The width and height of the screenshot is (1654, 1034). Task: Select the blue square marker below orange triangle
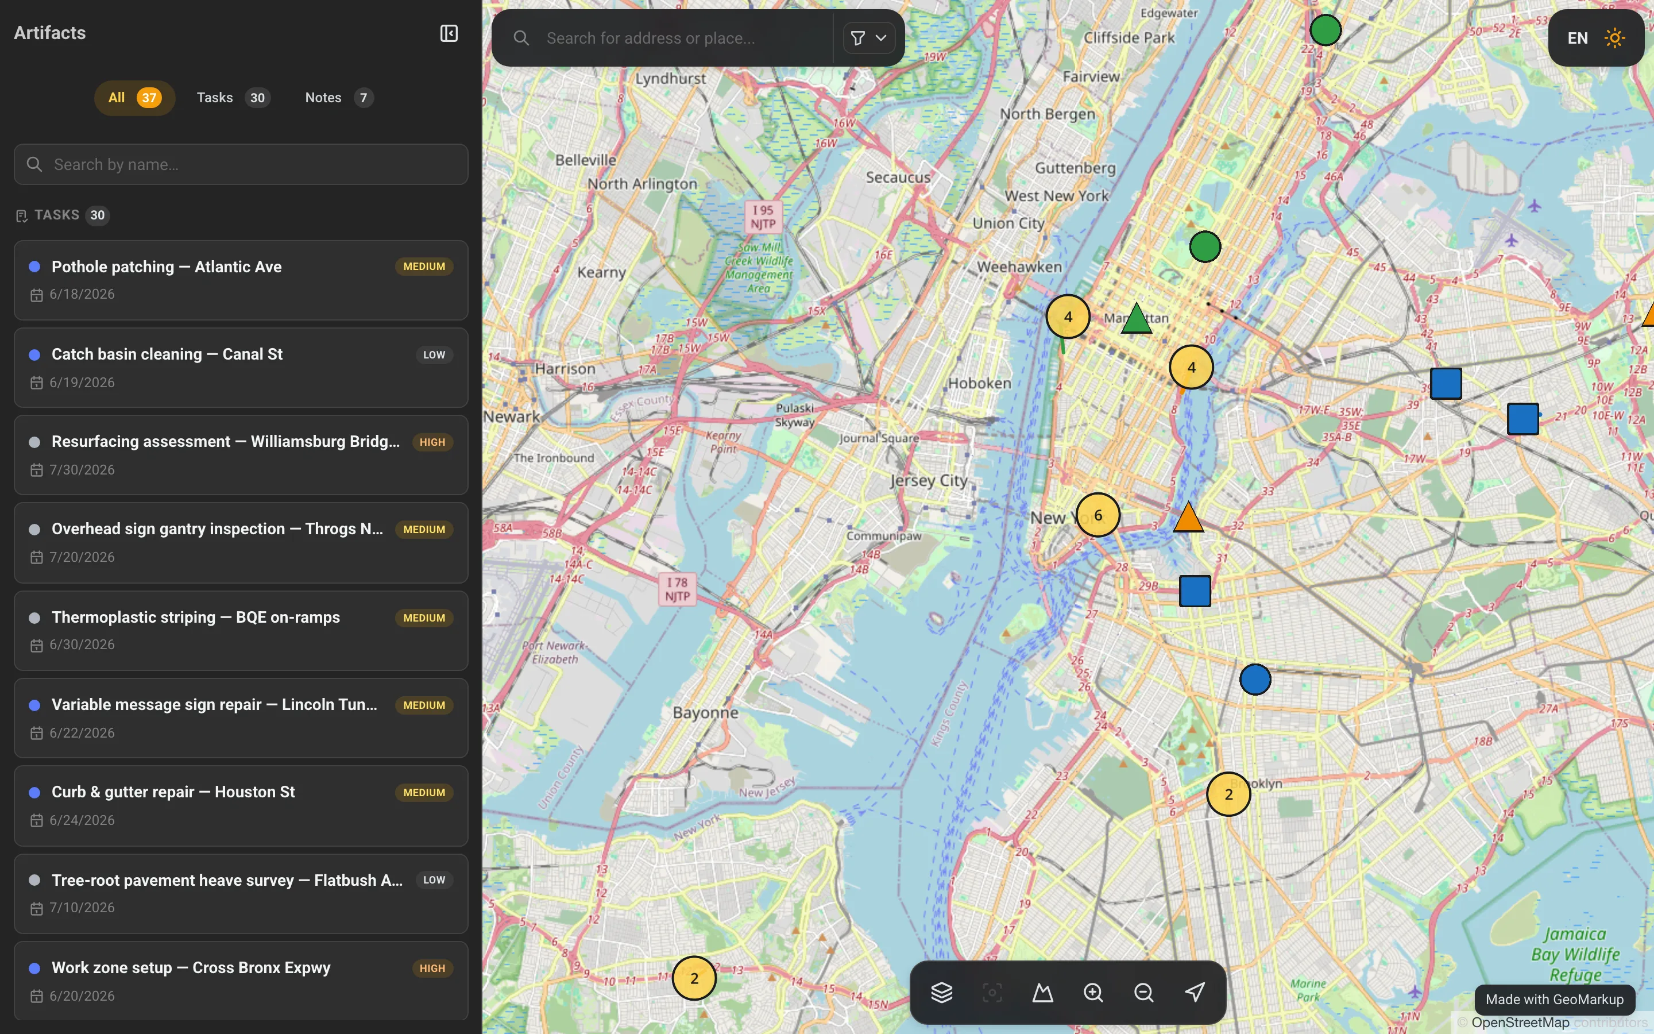click(1195, 592)
